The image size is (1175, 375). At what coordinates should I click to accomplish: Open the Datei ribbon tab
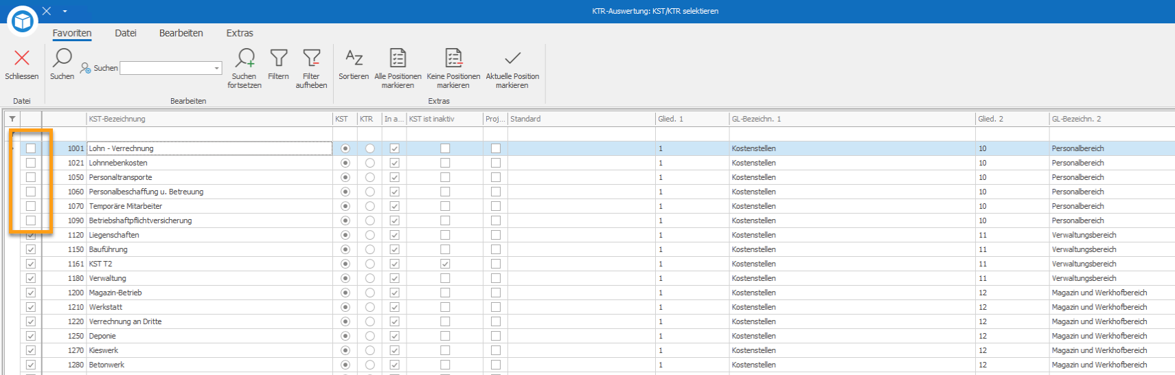click(x=126, y=33)
